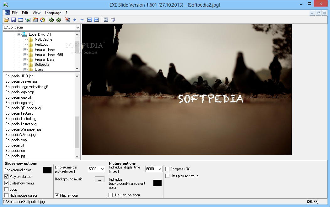Image resolution: width=330 pixels, height=207 pixels.
Task: Select Softpedia Logo Animation.gif
Action: tap(27, 87)
